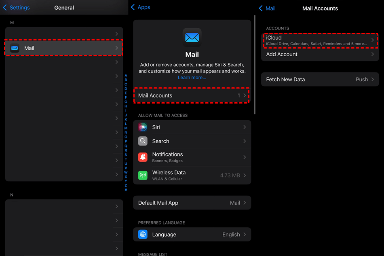The height and width of the screenshot is (256, 384).
Task: Tap the Siri icon
Action: [x=143, y=127]
